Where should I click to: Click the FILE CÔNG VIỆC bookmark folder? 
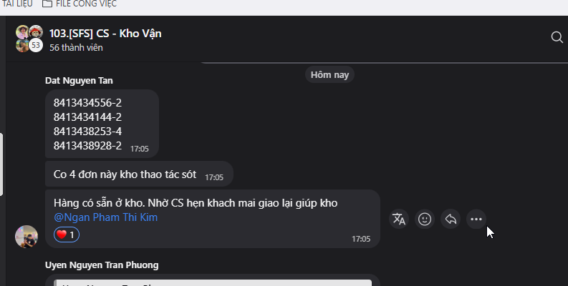coord(80,4)
